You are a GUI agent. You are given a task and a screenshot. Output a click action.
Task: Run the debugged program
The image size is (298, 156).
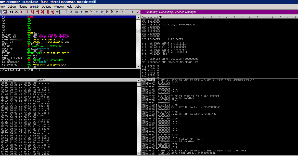click(x=21, y=12)
